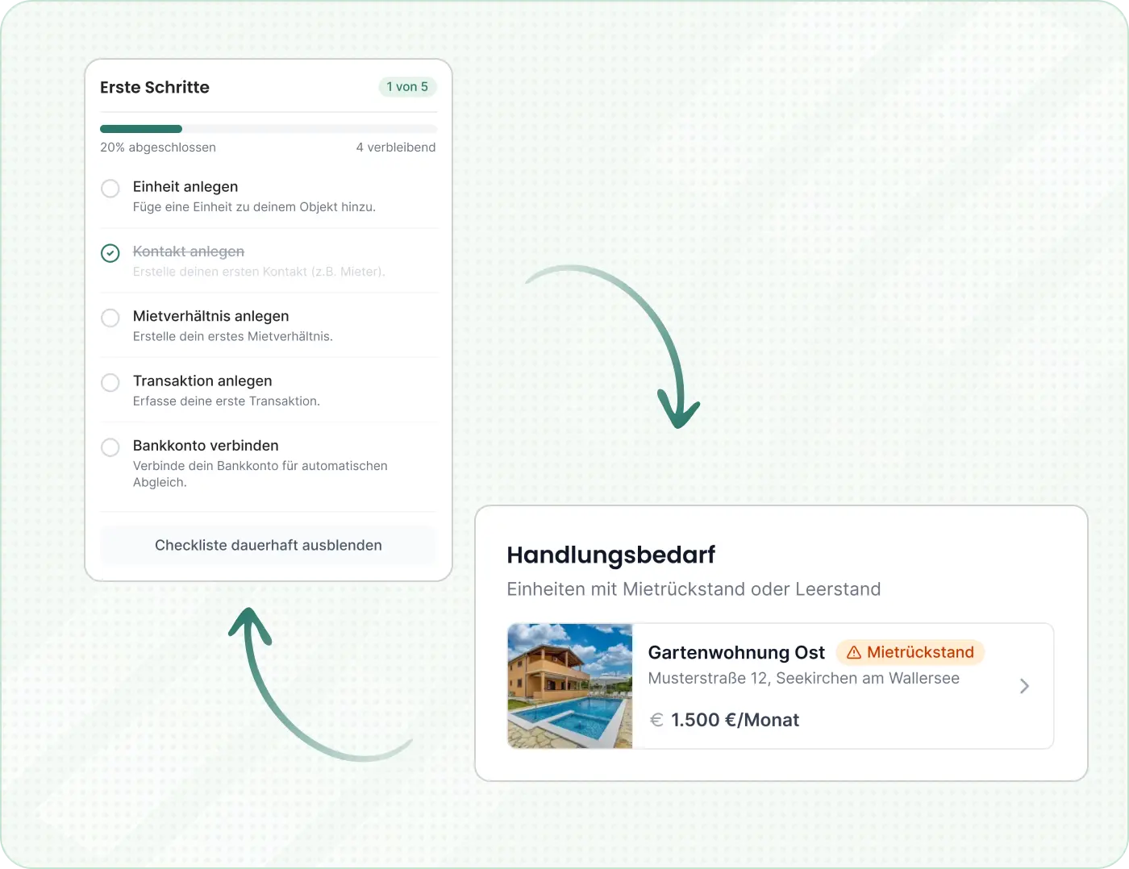Click the warning triangle icon in the Mietrückstand badge
The width and height of the screenshot is (1129, 869).
(852, 652)
